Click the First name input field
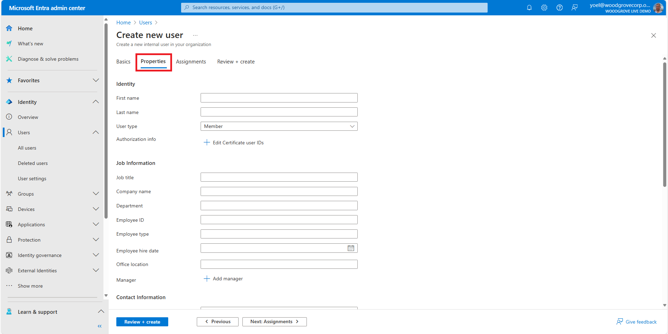This screenshot has width=668, height=334. pyautogui.click(x=279, y=98)
